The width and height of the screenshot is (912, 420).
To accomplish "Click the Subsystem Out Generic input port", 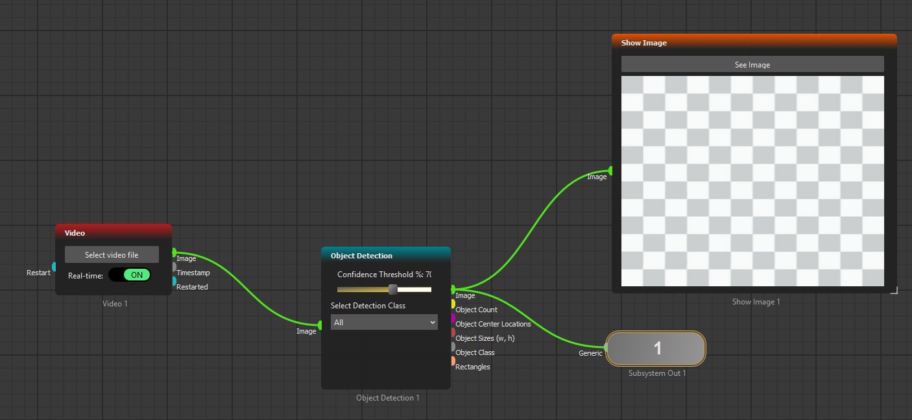I will tap(606, 348).
